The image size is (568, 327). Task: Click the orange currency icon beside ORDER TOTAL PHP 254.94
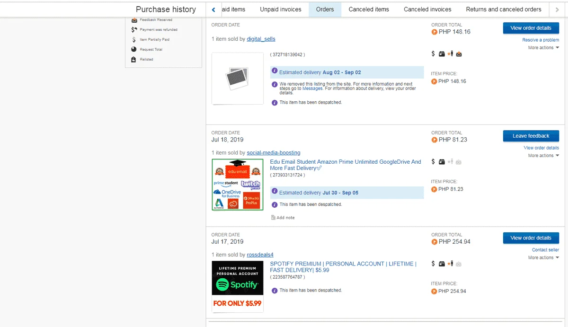[x=435, y=242]
